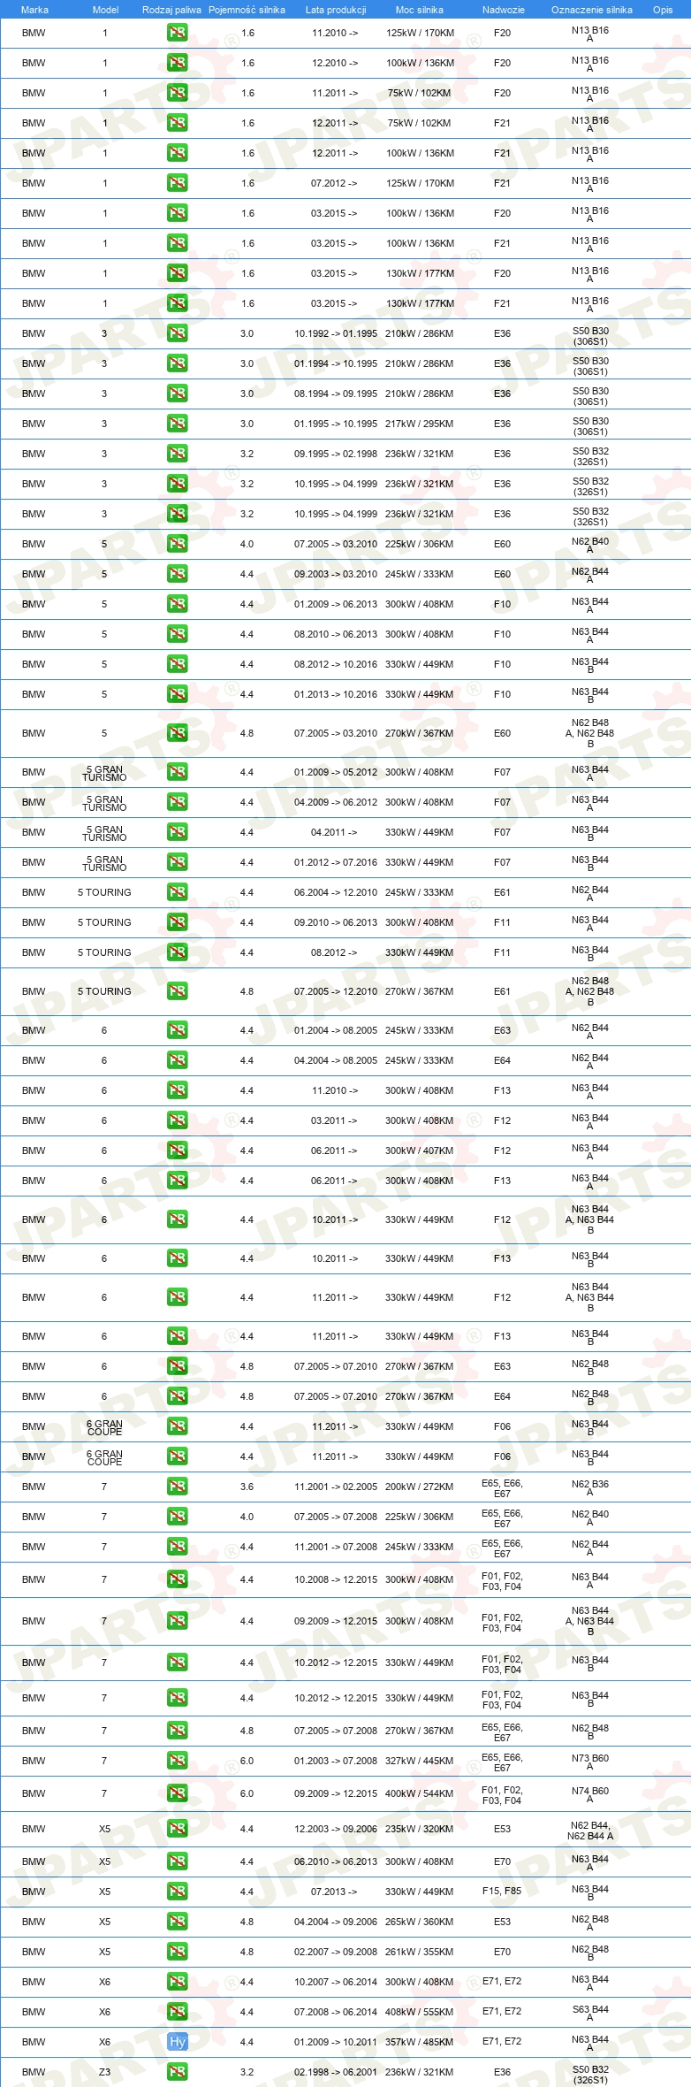Select the '09.1995 -> 02.1998' years cell

point(336,454)
